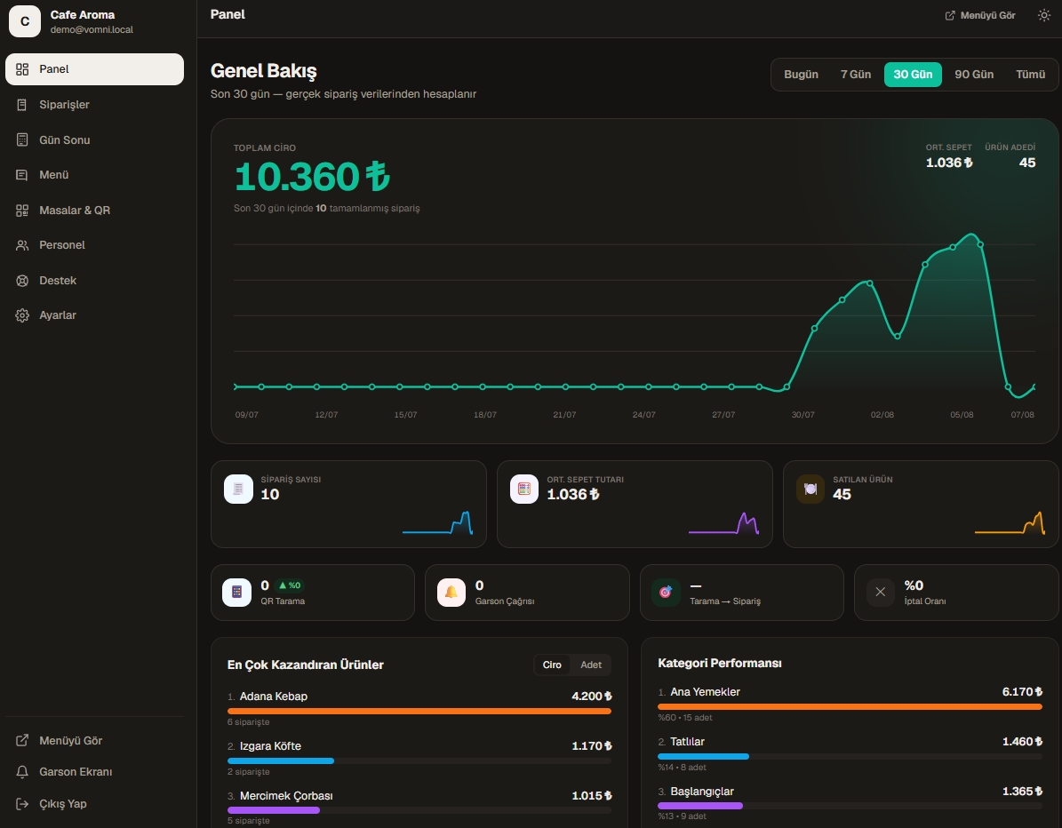Click the Siparişler receipt icon
Image resolution: width=1062 pixels, height=828 pixels.
coord(22,104)
